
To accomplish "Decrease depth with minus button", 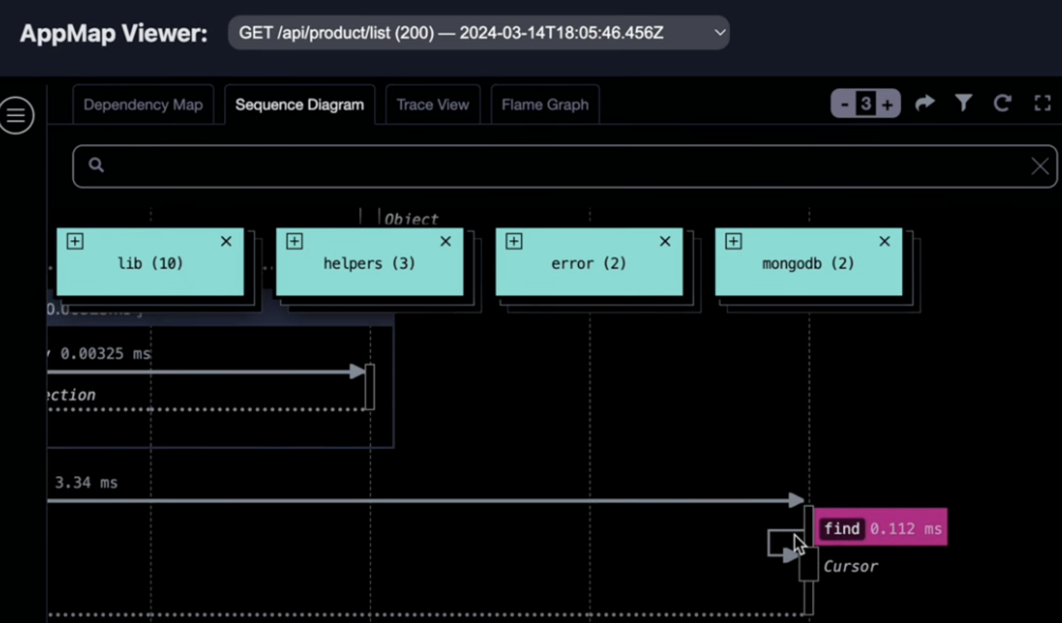I will click(845, 104).
